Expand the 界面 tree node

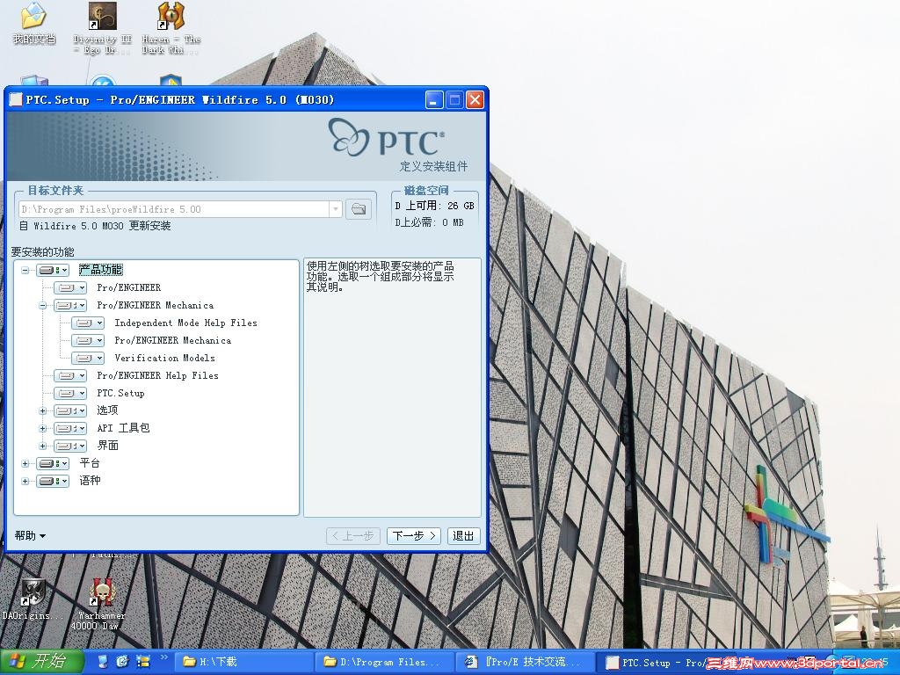[42, 446]
